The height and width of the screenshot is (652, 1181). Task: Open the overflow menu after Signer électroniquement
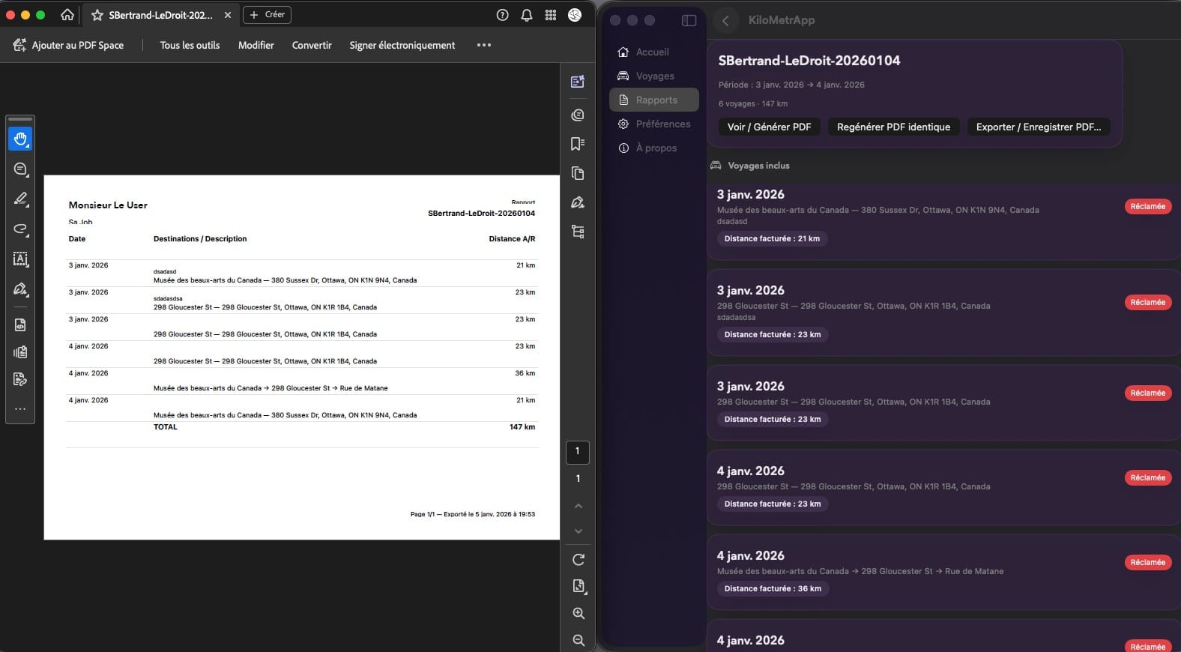(x=484, y=45)
